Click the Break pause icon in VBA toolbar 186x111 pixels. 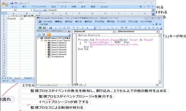click(87, 28)
